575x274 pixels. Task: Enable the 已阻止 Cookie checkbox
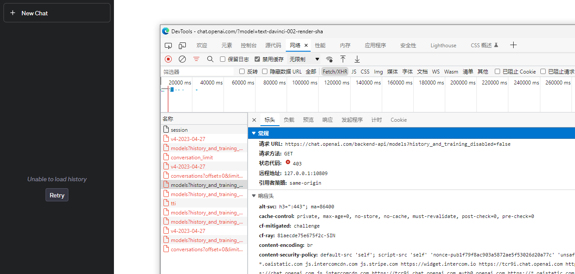497,71
